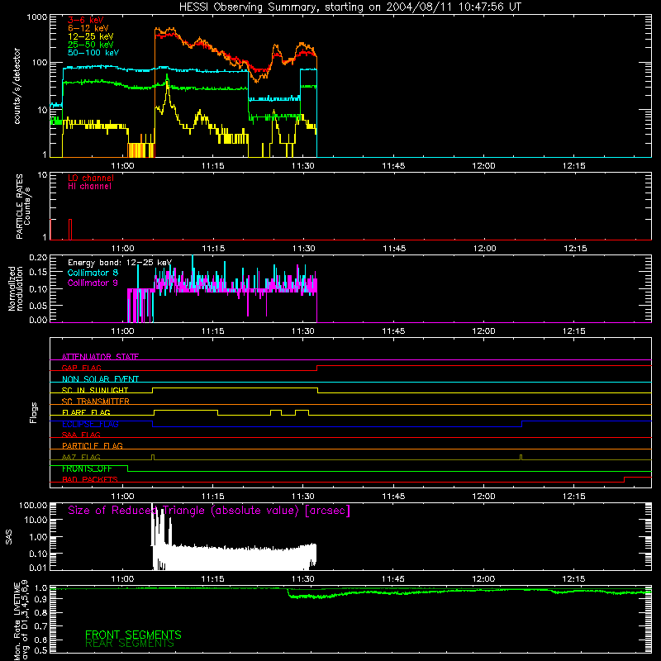Click the SC_TRANSMITTER flag label
Screen dimensions: 661x661
(x=96, y=402)
